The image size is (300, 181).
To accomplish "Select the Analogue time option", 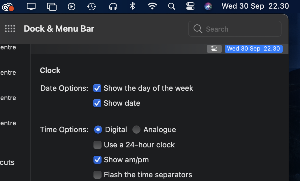I will (136, 130).
